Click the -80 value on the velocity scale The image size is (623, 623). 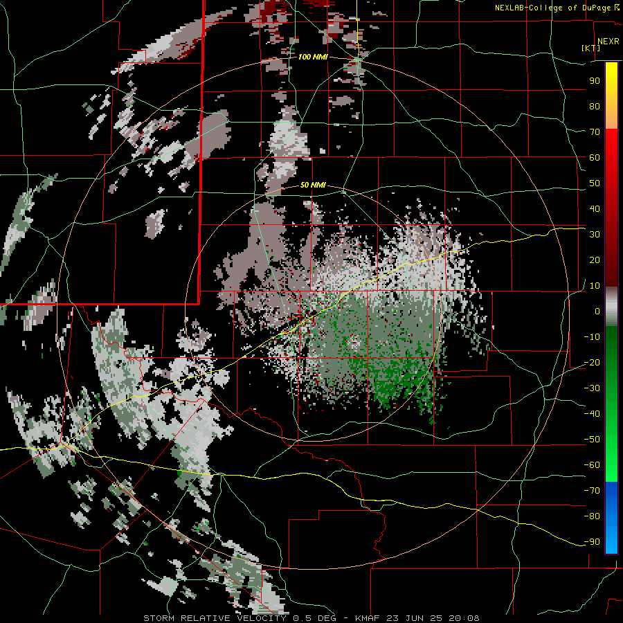coord(592,516)
